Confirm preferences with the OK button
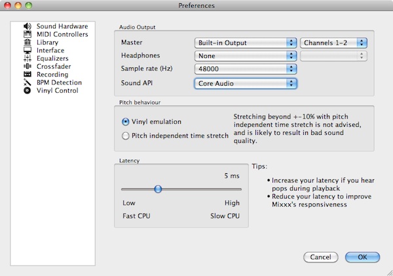The height and width of the screenshot is (276, 393). point(362,257)
